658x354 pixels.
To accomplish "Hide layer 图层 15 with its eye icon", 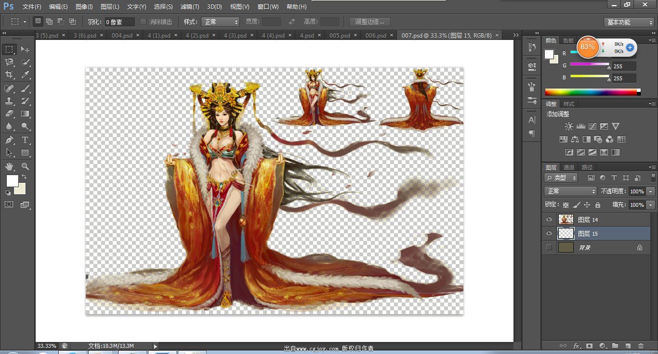I will 549,233.
